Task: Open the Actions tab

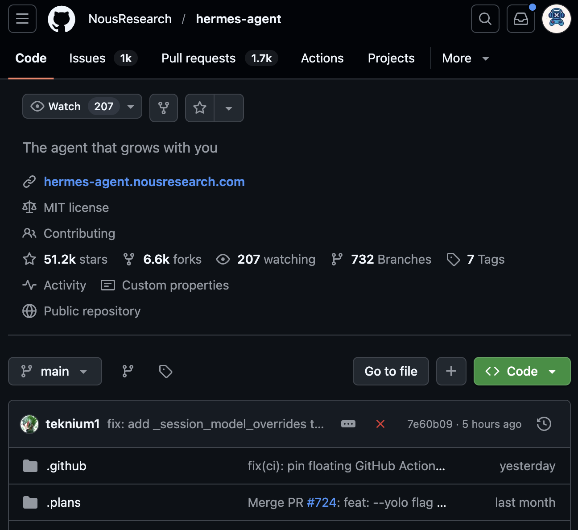Action: tap(322, 58)
